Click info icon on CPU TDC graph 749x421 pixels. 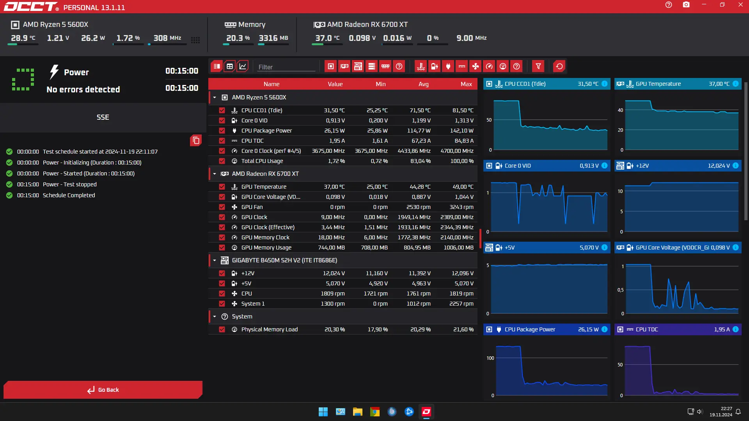pos(736,329)
